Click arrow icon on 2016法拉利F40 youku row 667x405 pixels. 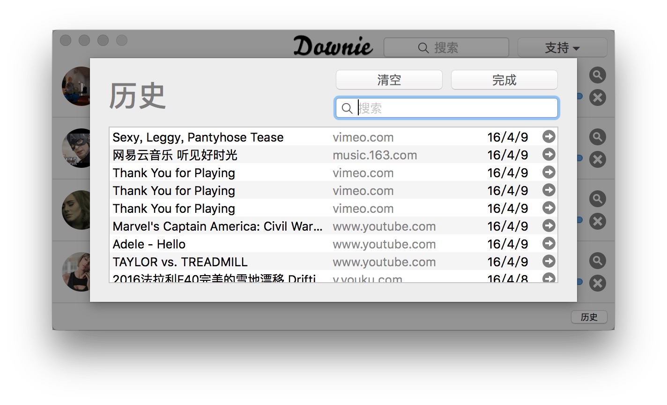(548, 277)
